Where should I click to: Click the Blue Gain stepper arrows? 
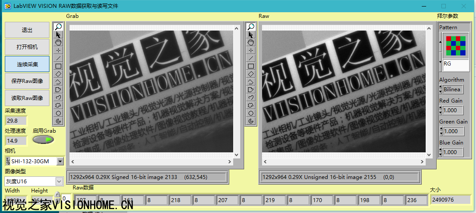click(441, 152)
